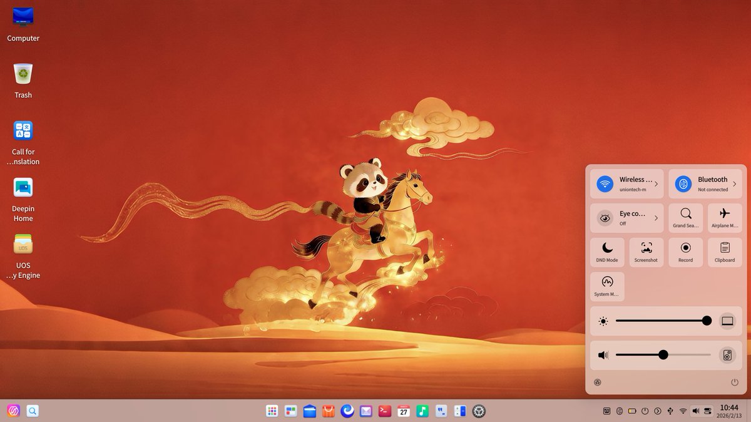
Task: Open the Calendar showing 27
Action: point(403,411)
